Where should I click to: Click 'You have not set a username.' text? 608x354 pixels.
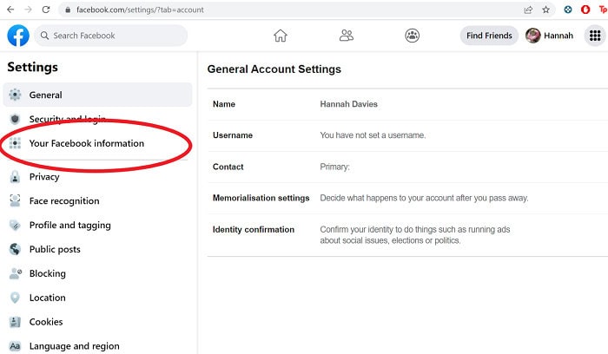tap(373, 135)
